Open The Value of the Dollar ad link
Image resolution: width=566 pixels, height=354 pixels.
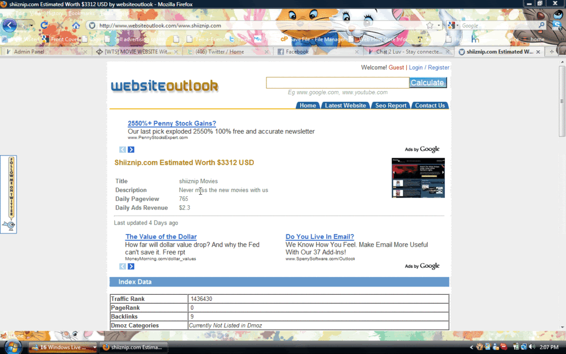coord(161,237)
